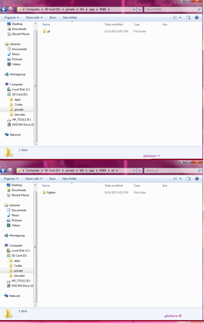This screenshot has width=204, height=323.
Task: Open address history dropdown in top window
Action: (134, 9)
